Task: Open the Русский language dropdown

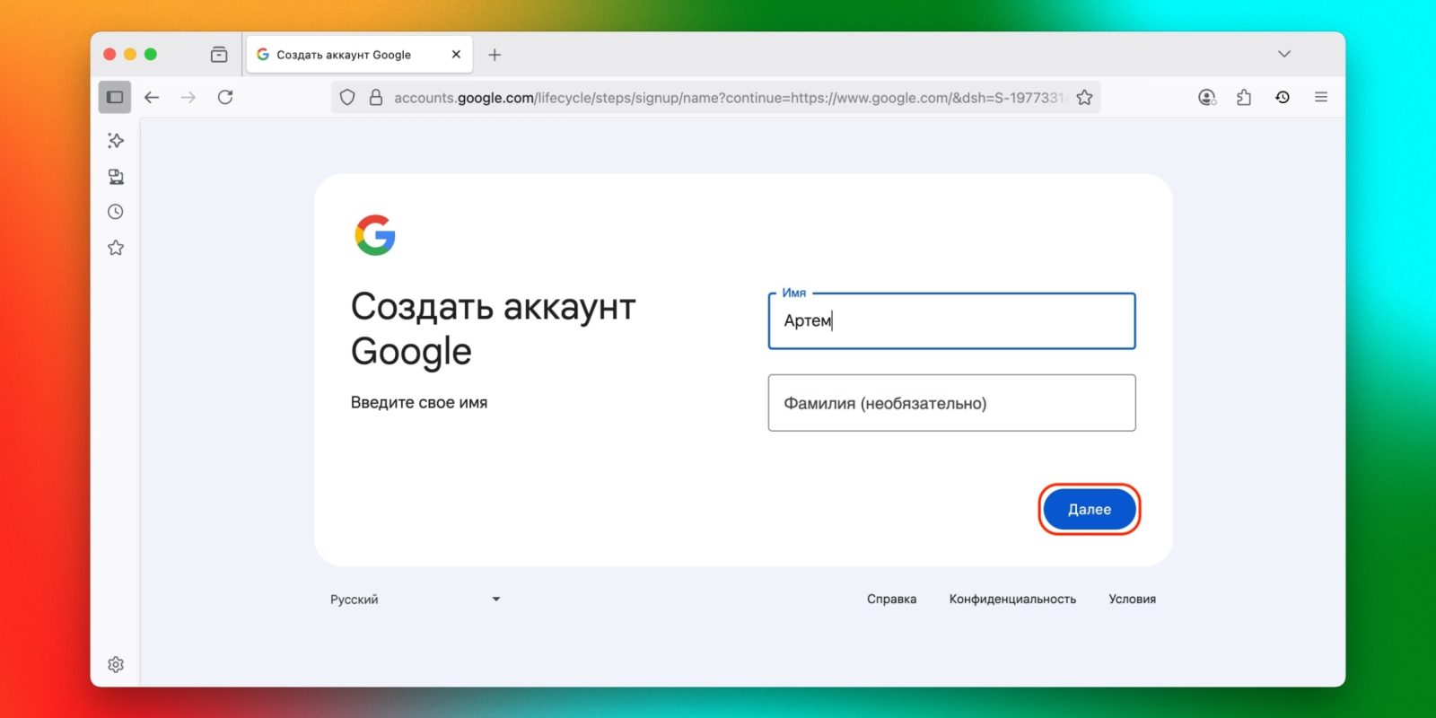Action: [x=415, y=600]
